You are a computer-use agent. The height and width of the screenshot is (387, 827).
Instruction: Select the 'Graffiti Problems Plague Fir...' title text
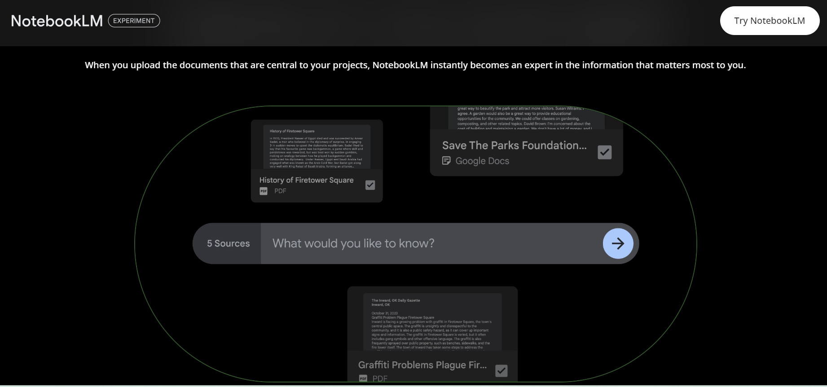coord(422,365)
